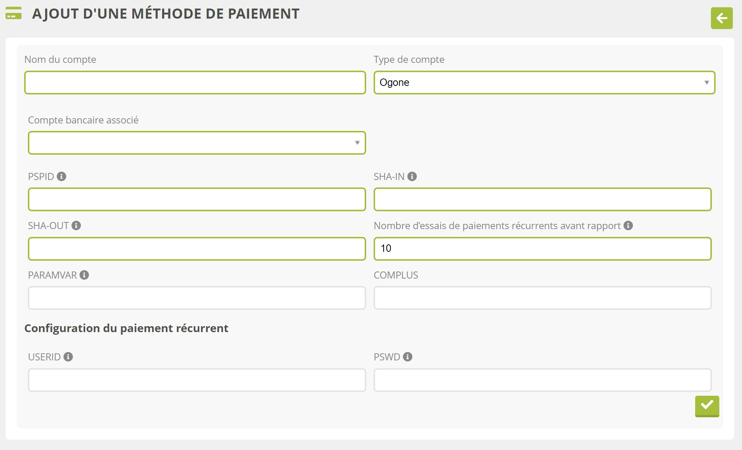Click the Nom du compte field
This screenshot has height=450, width=742.
195,83
